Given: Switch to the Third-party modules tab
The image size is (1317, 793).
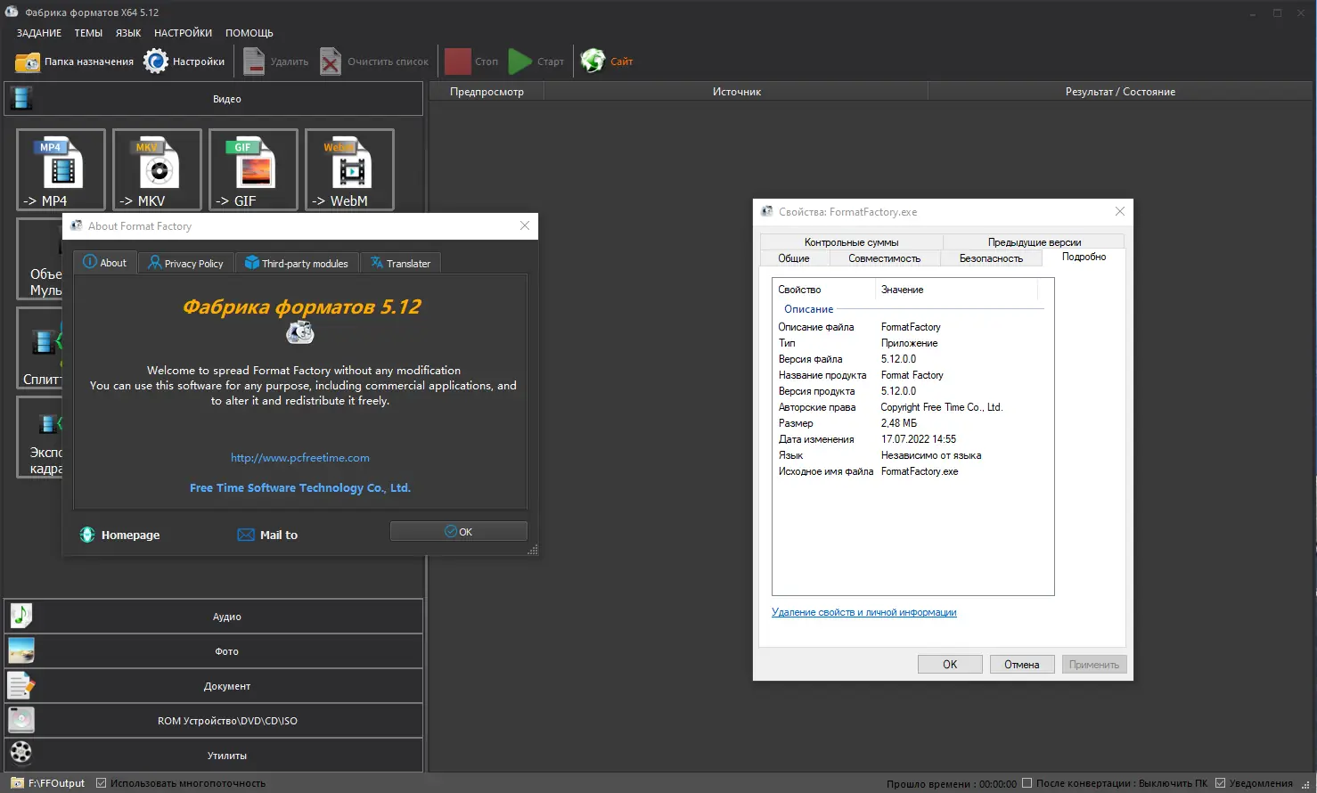Looking at the screenshot, I should click(x=297, y=263).
